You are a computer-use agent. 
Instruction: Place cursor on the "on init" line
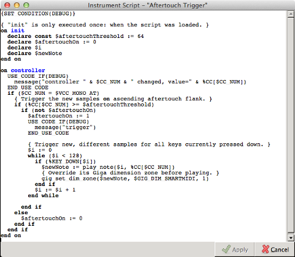(12, 31)
